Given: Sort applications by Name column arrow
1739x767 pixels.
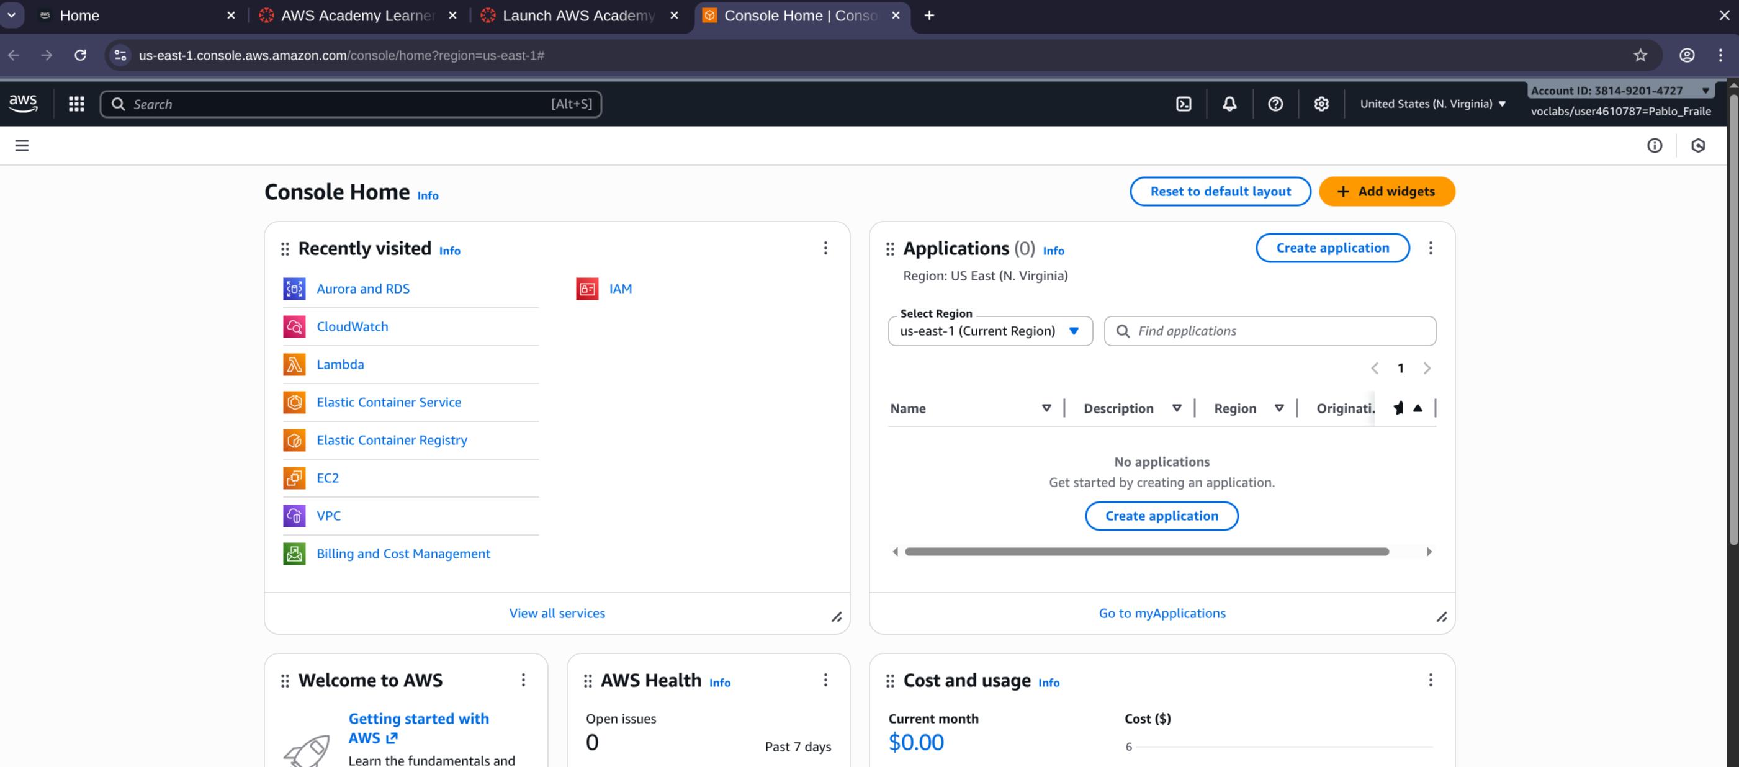Looking at the screenshot, I should pyautogui.click(x=1046, y=408).
